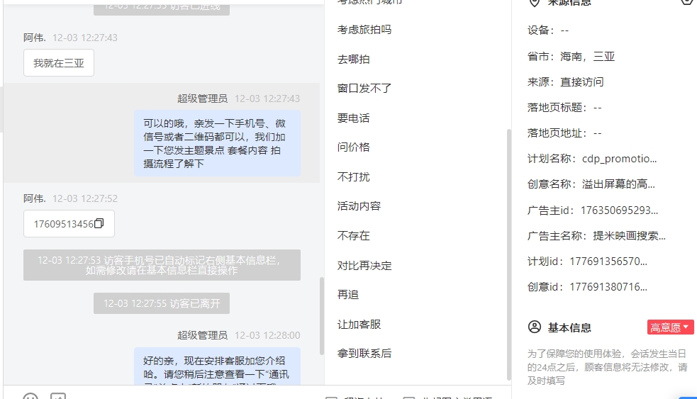Click the 落地页地址 field
Viewport: 697px width, 399px height.
pyautogui.click(x=564, y=133)
